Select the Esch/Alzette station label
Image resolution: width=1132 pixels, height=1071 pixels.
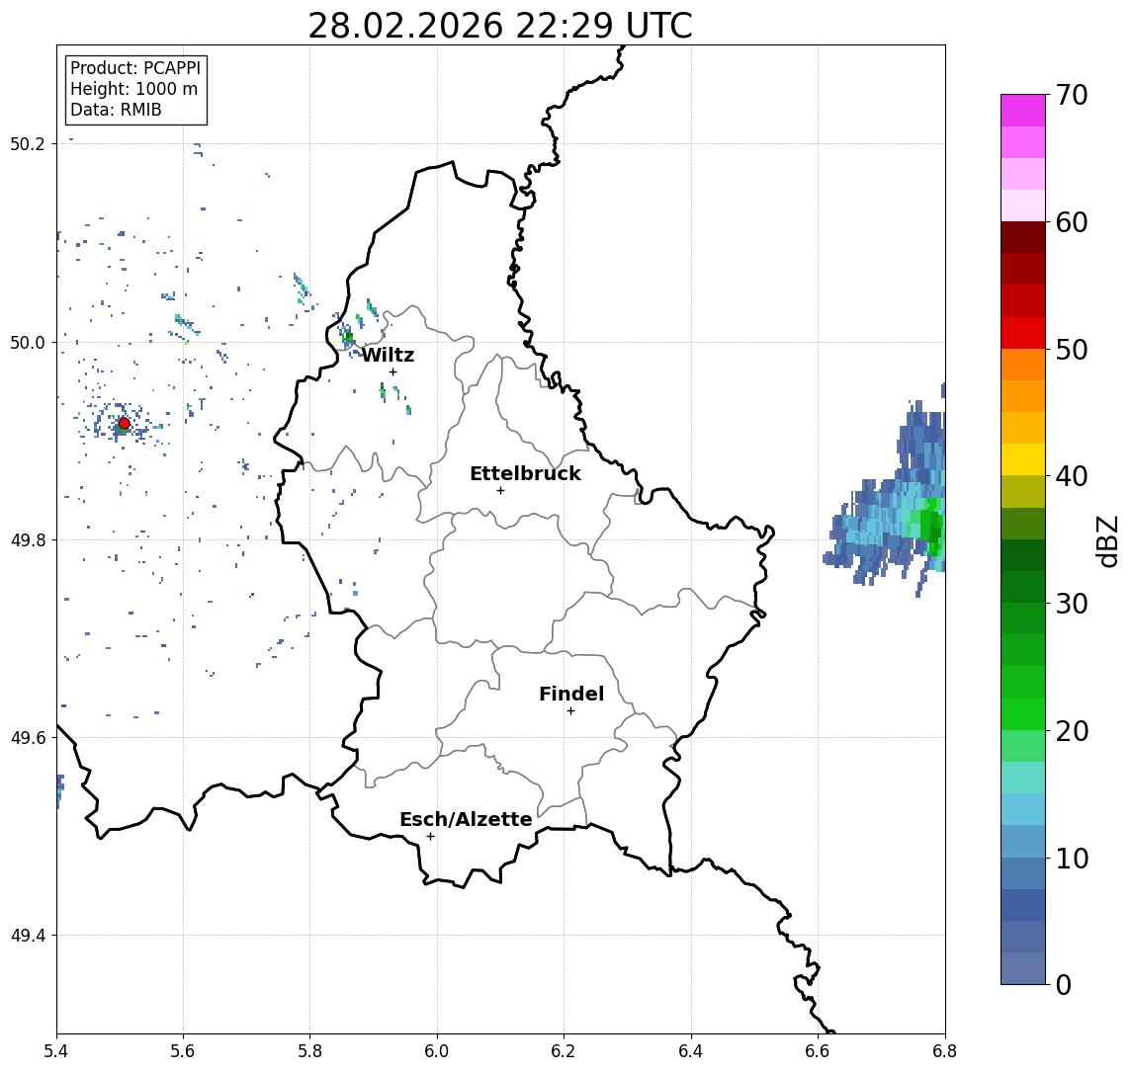466,819
